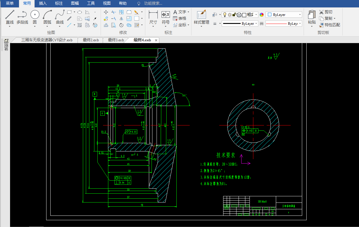Click the 特性匹配 match properties button

329,25
